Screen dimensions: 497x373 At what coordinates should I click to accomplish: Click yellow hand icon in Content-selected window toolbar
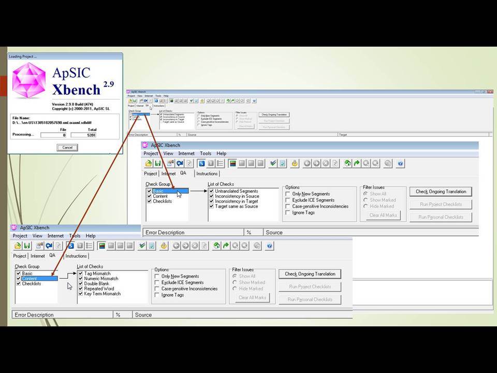(x=164, y=246)
